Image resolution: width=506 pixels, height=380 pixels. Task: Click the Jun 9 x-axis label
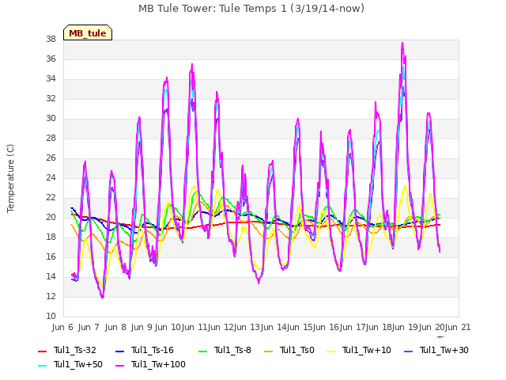142,327
